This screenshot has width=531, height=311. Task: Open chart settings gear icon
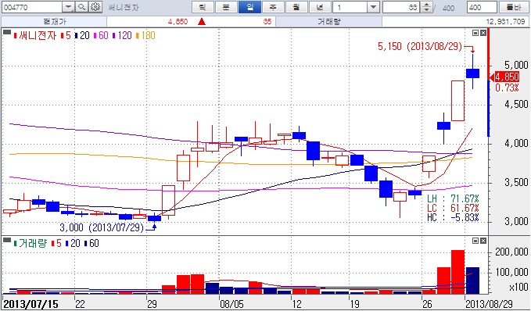[x=96, y=7]
